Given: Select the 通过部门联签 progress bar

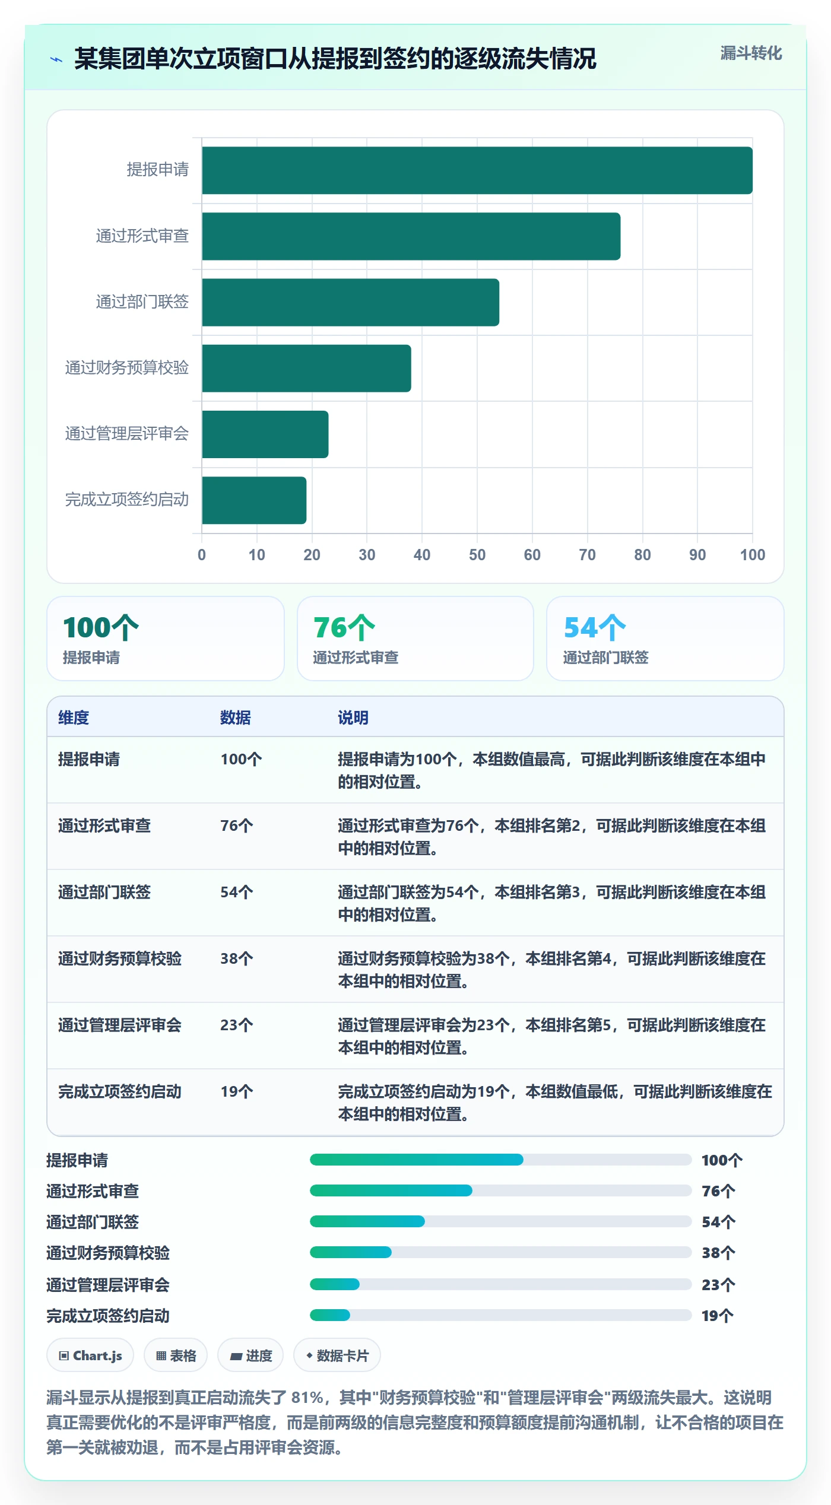Looking at the screenshot, I should [501, 1221].
